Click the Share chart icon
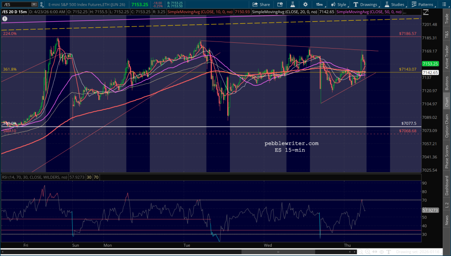The image size is (451, 256). (261, 4)
